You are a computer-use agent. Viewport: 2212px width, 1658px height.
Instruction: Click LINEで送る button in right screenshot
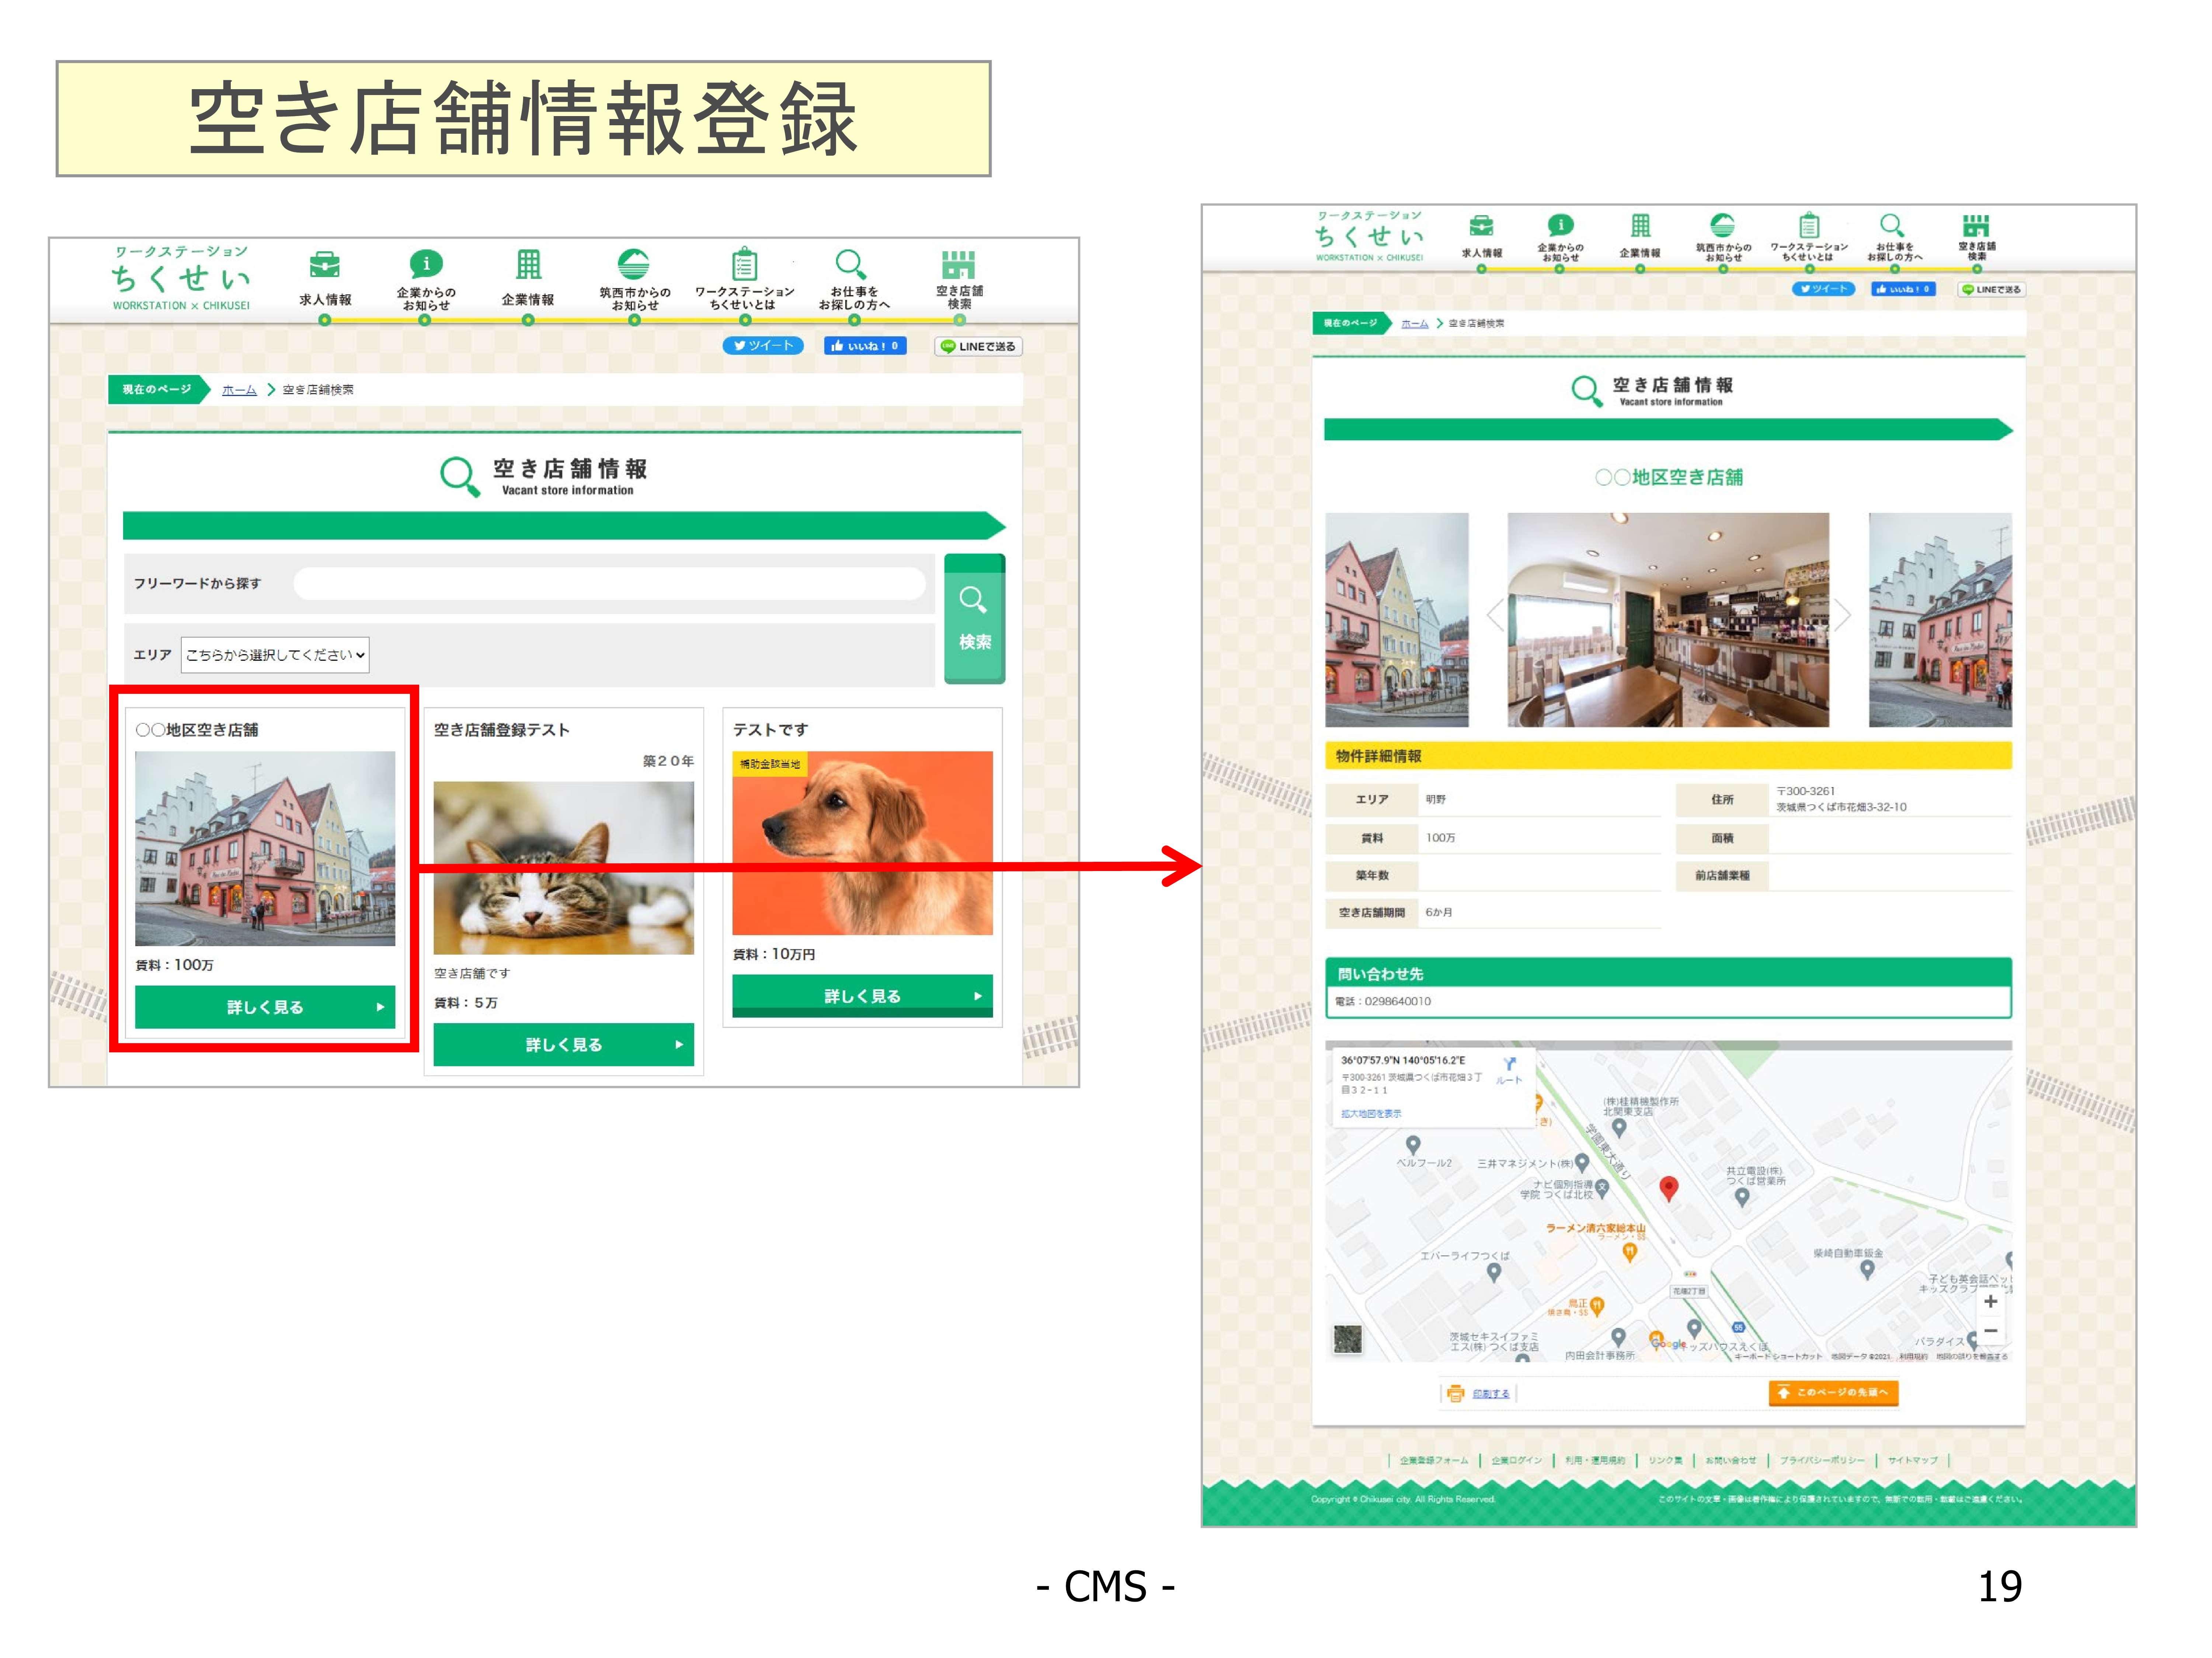[1992, 290]
